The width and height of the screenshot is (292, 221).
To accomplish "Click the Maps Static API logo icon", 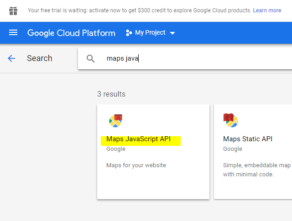I will [x=230, y=120].
